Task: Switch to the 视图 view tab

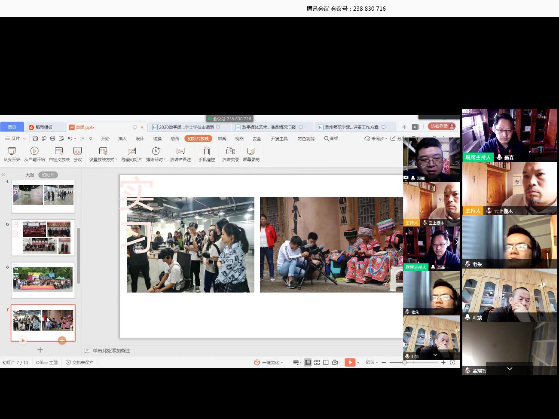Action: click(239, 138)
